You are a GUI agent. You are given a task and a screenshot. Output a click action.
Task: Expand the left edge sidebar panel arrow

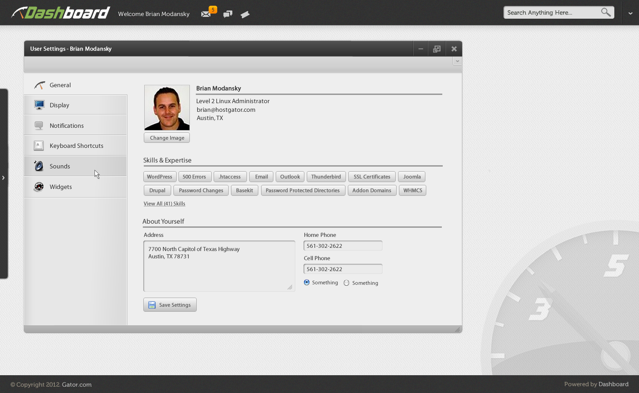pos(3,178)
